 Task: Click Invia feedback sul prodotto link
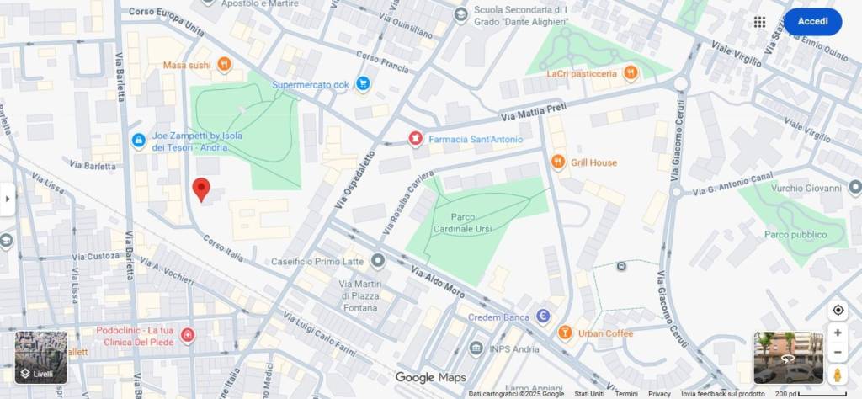[722, 394]
